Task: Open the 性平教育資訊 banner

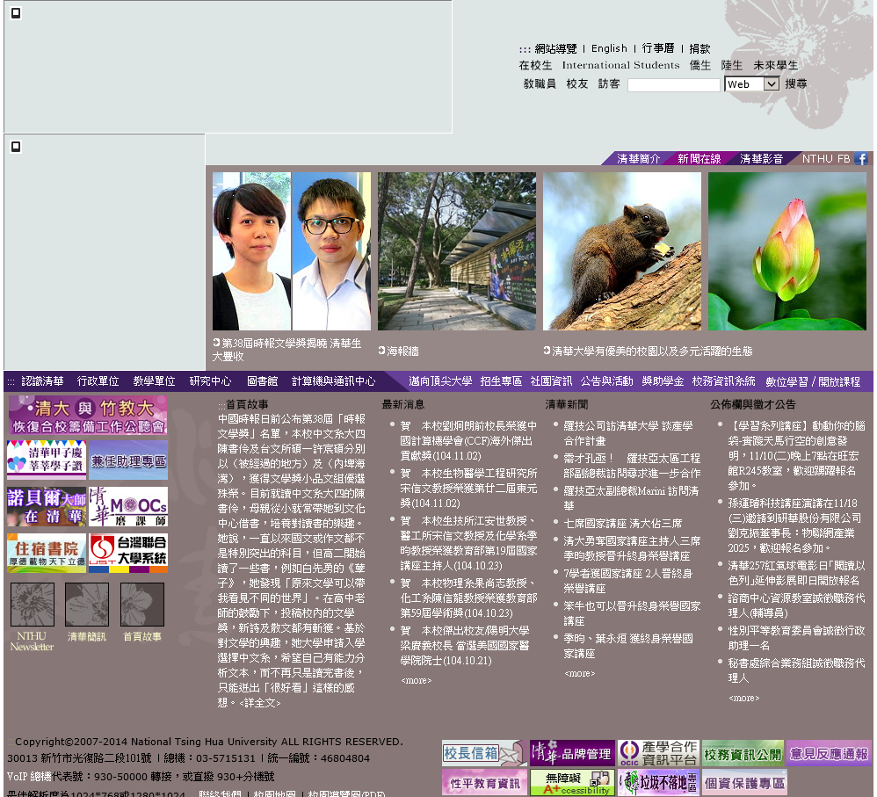Action: tap(484, 782)
